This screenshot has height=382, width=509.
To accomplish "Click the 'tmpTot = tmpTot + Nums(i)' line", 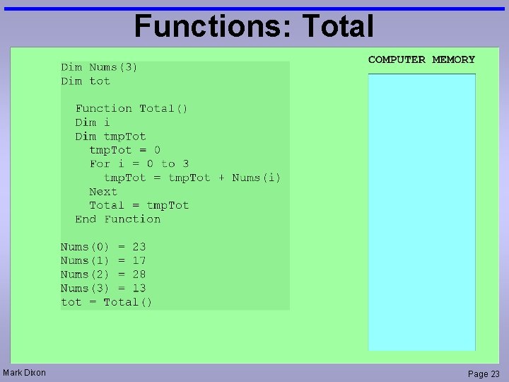I will pos(192,178).
